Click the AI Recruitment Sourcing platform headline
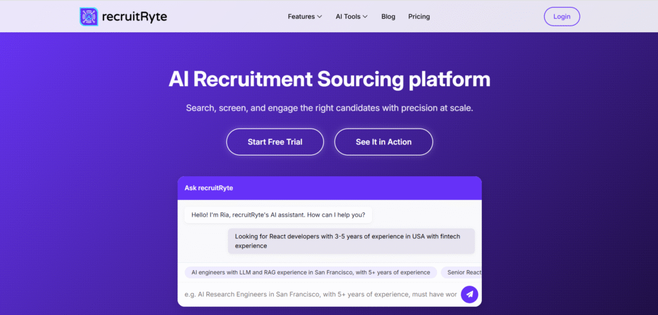Viewport: 658px width, 315px height. (x=329, y=79)
